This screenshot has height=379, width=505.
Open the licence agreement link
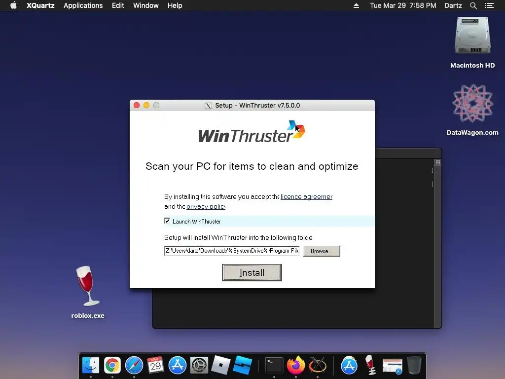pos(306,196)
